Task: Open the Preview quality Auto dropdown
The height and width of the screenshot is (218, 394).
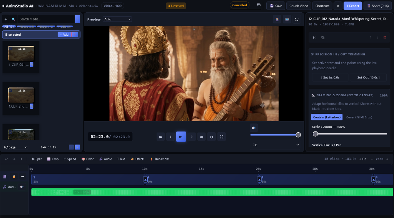Action: tap(117, 19)
